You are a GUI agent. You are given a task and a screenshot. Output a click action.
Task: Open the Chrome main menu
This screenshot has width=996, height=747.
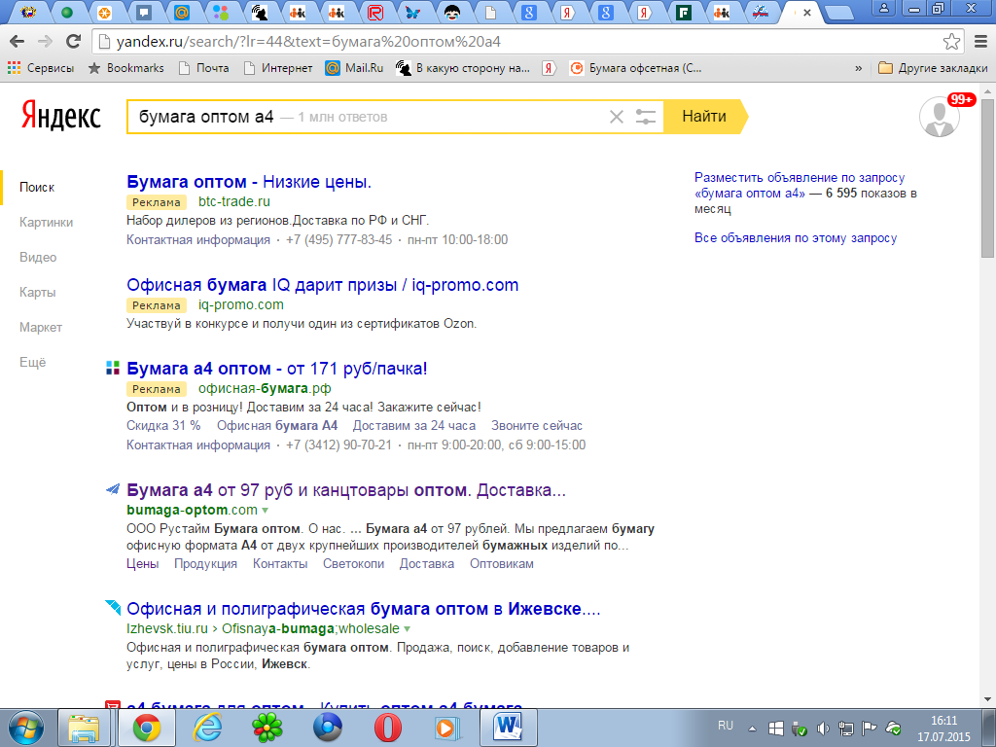(x=980, y=42)
